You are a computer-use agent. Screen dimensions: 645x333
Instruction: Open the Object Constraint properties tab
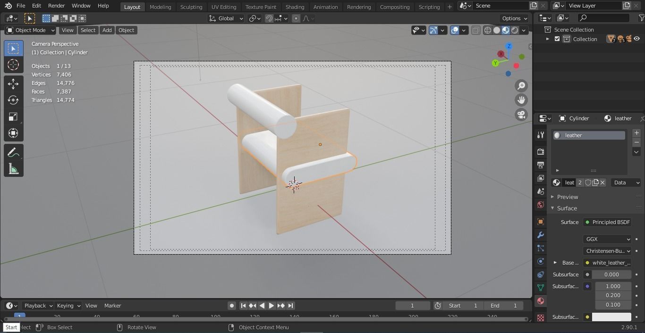541,275
